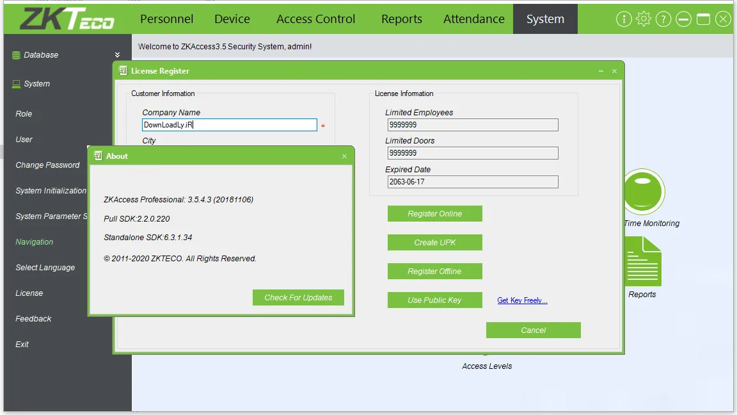Image resolution: width=737 pixels, height=415 pixels.
Task: Follow the Get Key Freely link
Action: pyautogui.click(x=522, y=300)
